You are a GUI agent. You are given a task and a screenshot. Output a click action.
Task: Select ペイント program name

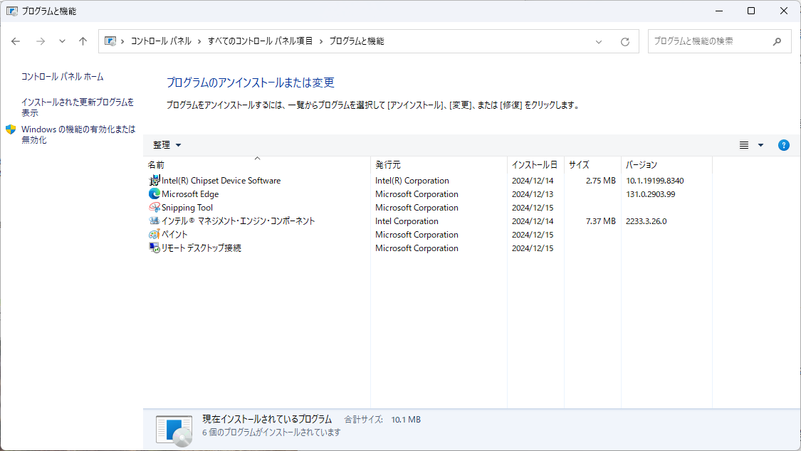[x=174, y=235]
